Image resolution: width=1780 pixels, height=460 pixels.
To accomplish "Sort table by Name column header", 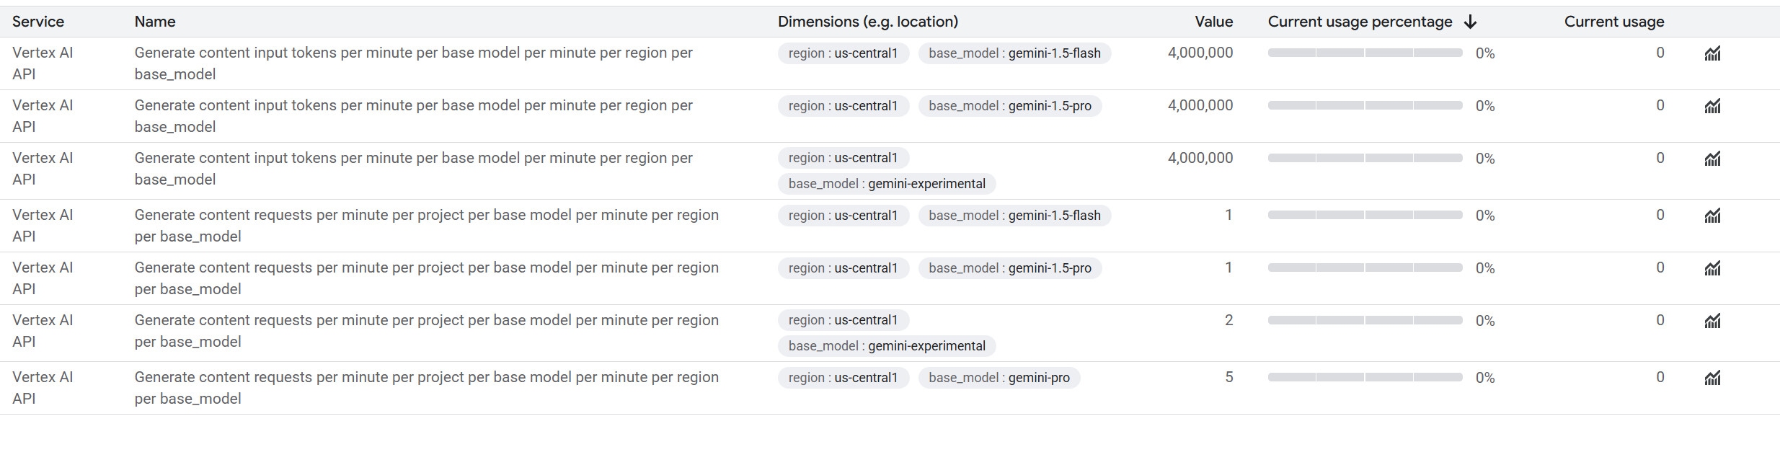I will pos(155,22).
